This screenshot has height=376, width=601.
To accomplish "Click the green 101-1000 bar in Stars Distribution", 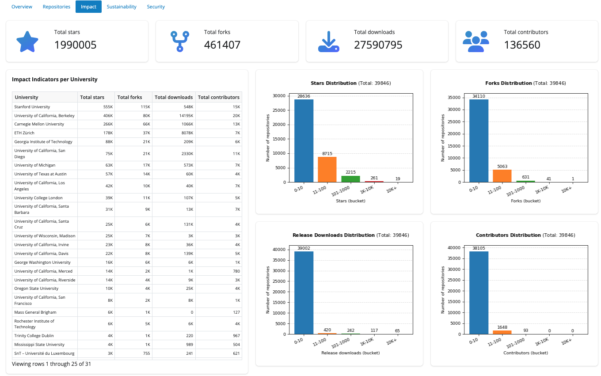I will coord(351,179).
